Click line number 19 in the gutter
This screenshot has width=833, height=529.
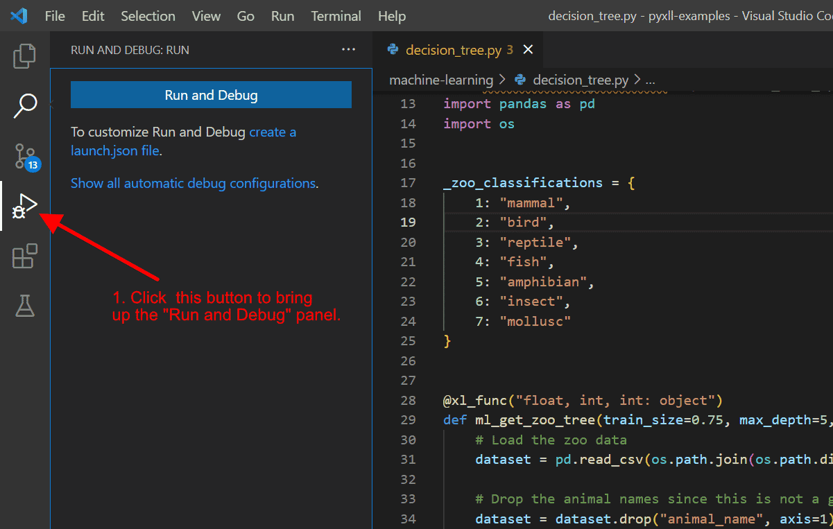[x=409, y=223]
